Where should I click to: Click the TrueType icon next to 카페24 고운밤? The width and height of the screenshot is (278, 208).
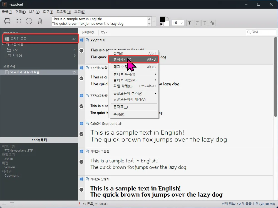click(88, 151)
